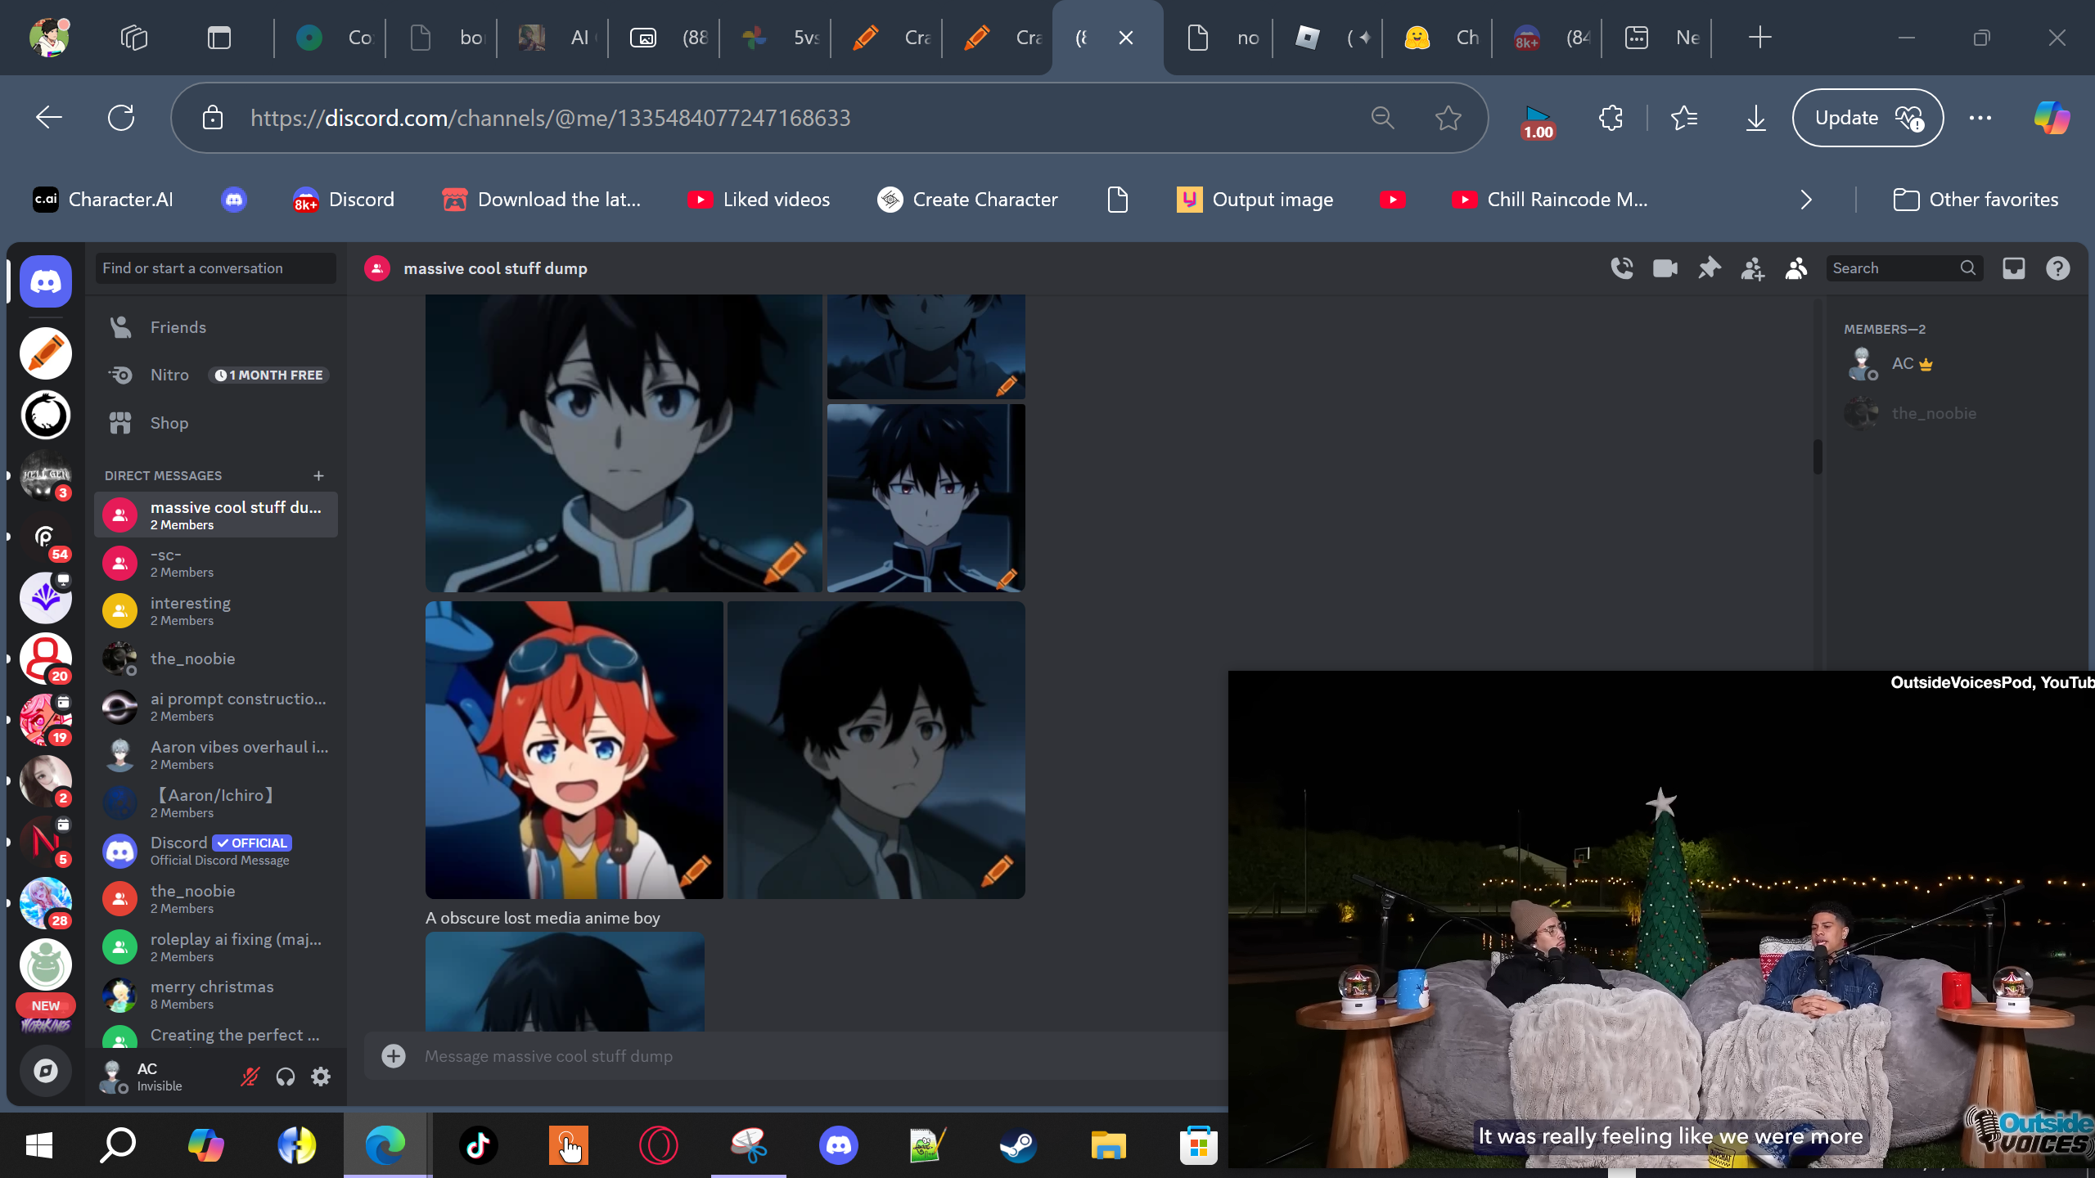
Task: Add this page to favorites star
Action: (1448, 118)
